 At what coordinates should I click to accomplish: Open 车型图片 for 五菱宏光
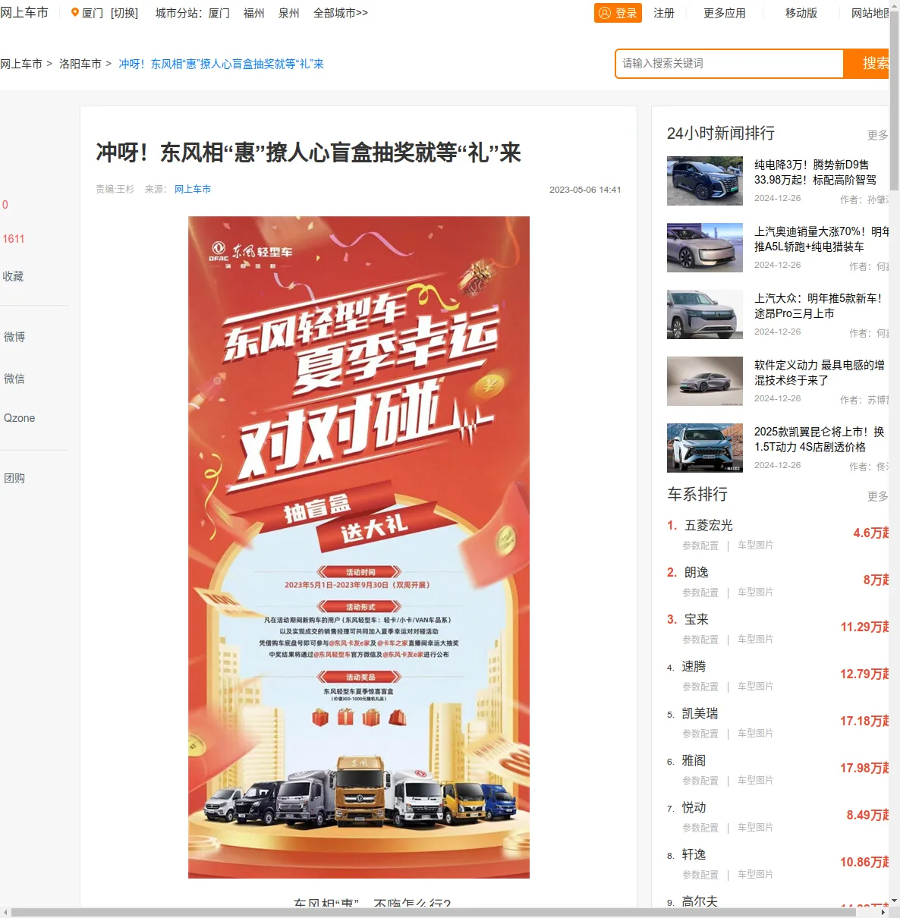click(756, 545)
